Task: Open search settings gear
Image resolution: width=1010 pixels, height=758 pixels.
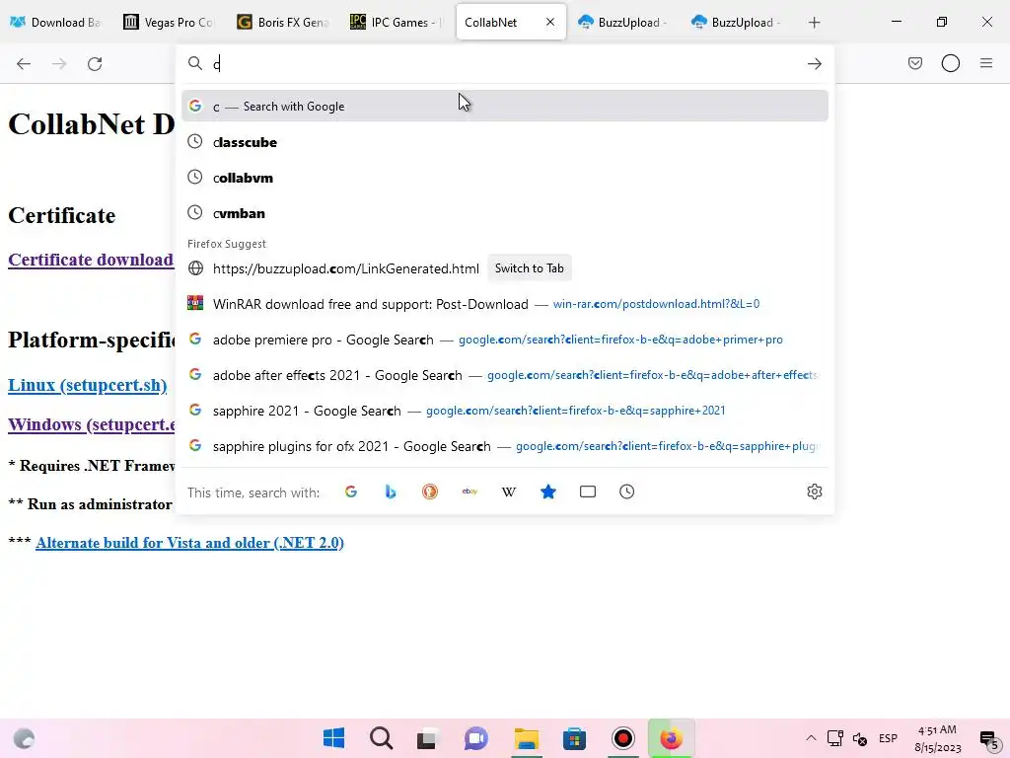Action: 814,492
